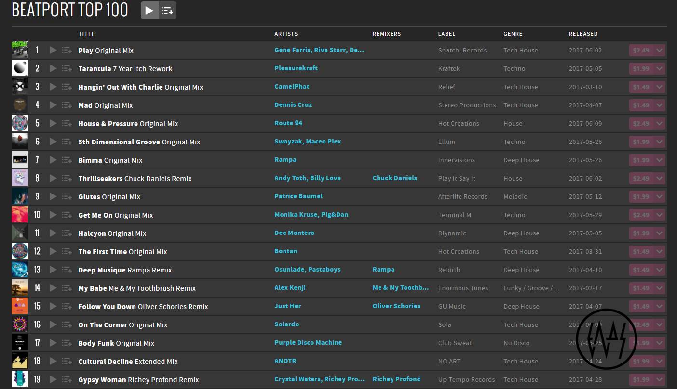This screenshot has width=677, height=389.
Task: Add 'Deep Musique Rampa Remix' to queue
Action: point(67,270)
